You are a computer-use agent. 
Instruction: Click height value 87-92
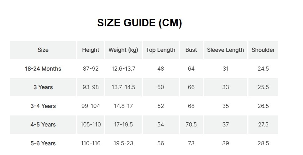click(x=91, y=69)
